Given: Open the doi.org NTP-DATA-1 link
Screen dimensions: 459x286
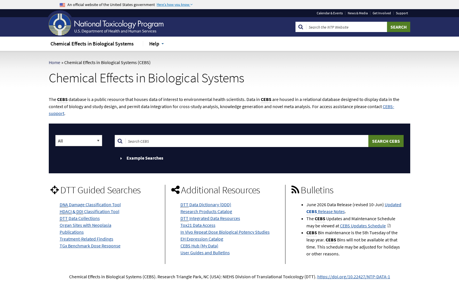Looking at the screenshot, I should (353, 277).
